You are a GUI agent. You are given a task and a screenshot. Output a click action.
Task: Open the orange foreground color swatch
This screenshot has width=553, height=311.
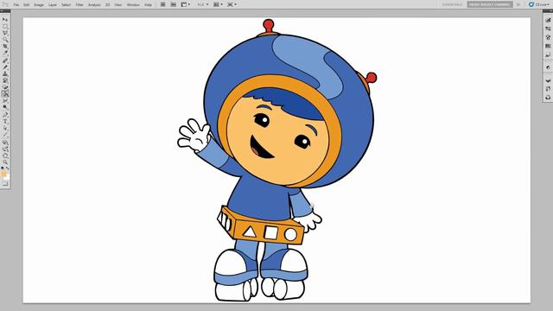(3, 174)
